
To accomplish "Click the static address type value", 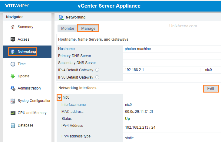I will [129, 138].
